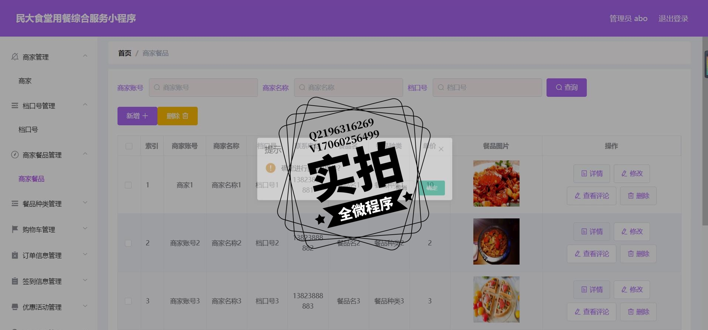Open the 餐品种类管理 menu
Image resolution: width=708 pixels, height=330 pixels.
coord(49,204)
